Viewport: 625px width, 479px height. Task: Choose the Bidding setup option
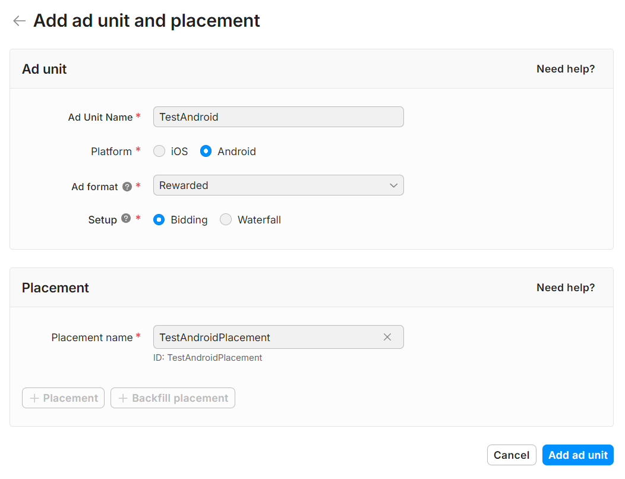click(159, 219)
